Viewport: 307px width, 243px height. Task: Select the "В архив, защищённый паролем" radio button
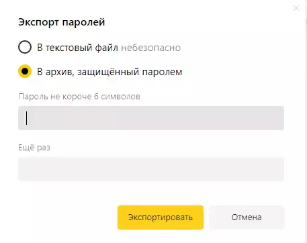coord(25,71)
